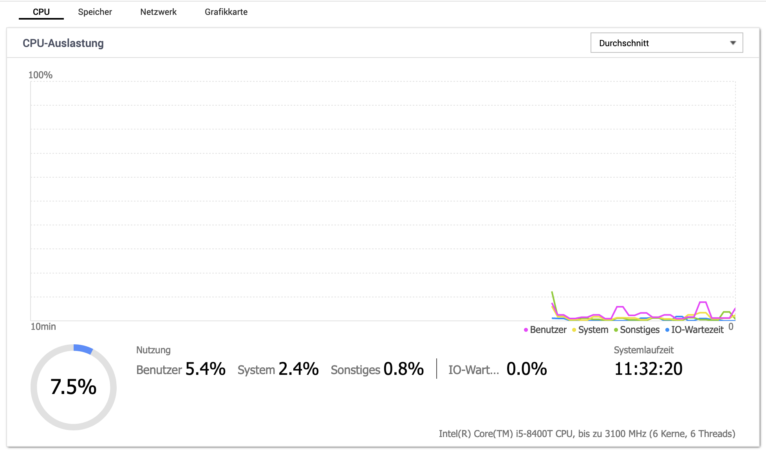This screenshot has width=766, height=457.
Task: Click the dropdown arrow next to Durchschnitt
Action: 733,43
